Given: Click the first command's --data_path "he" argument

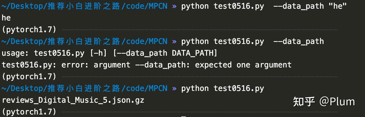Looking at the screenshot, I should [x=310, y=6].
